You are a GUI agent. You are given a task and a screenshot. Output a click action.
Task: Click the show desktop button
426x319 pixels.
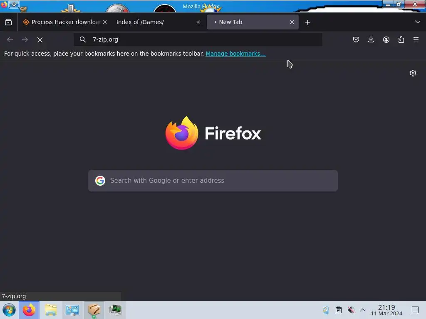(x=415, y=310)
